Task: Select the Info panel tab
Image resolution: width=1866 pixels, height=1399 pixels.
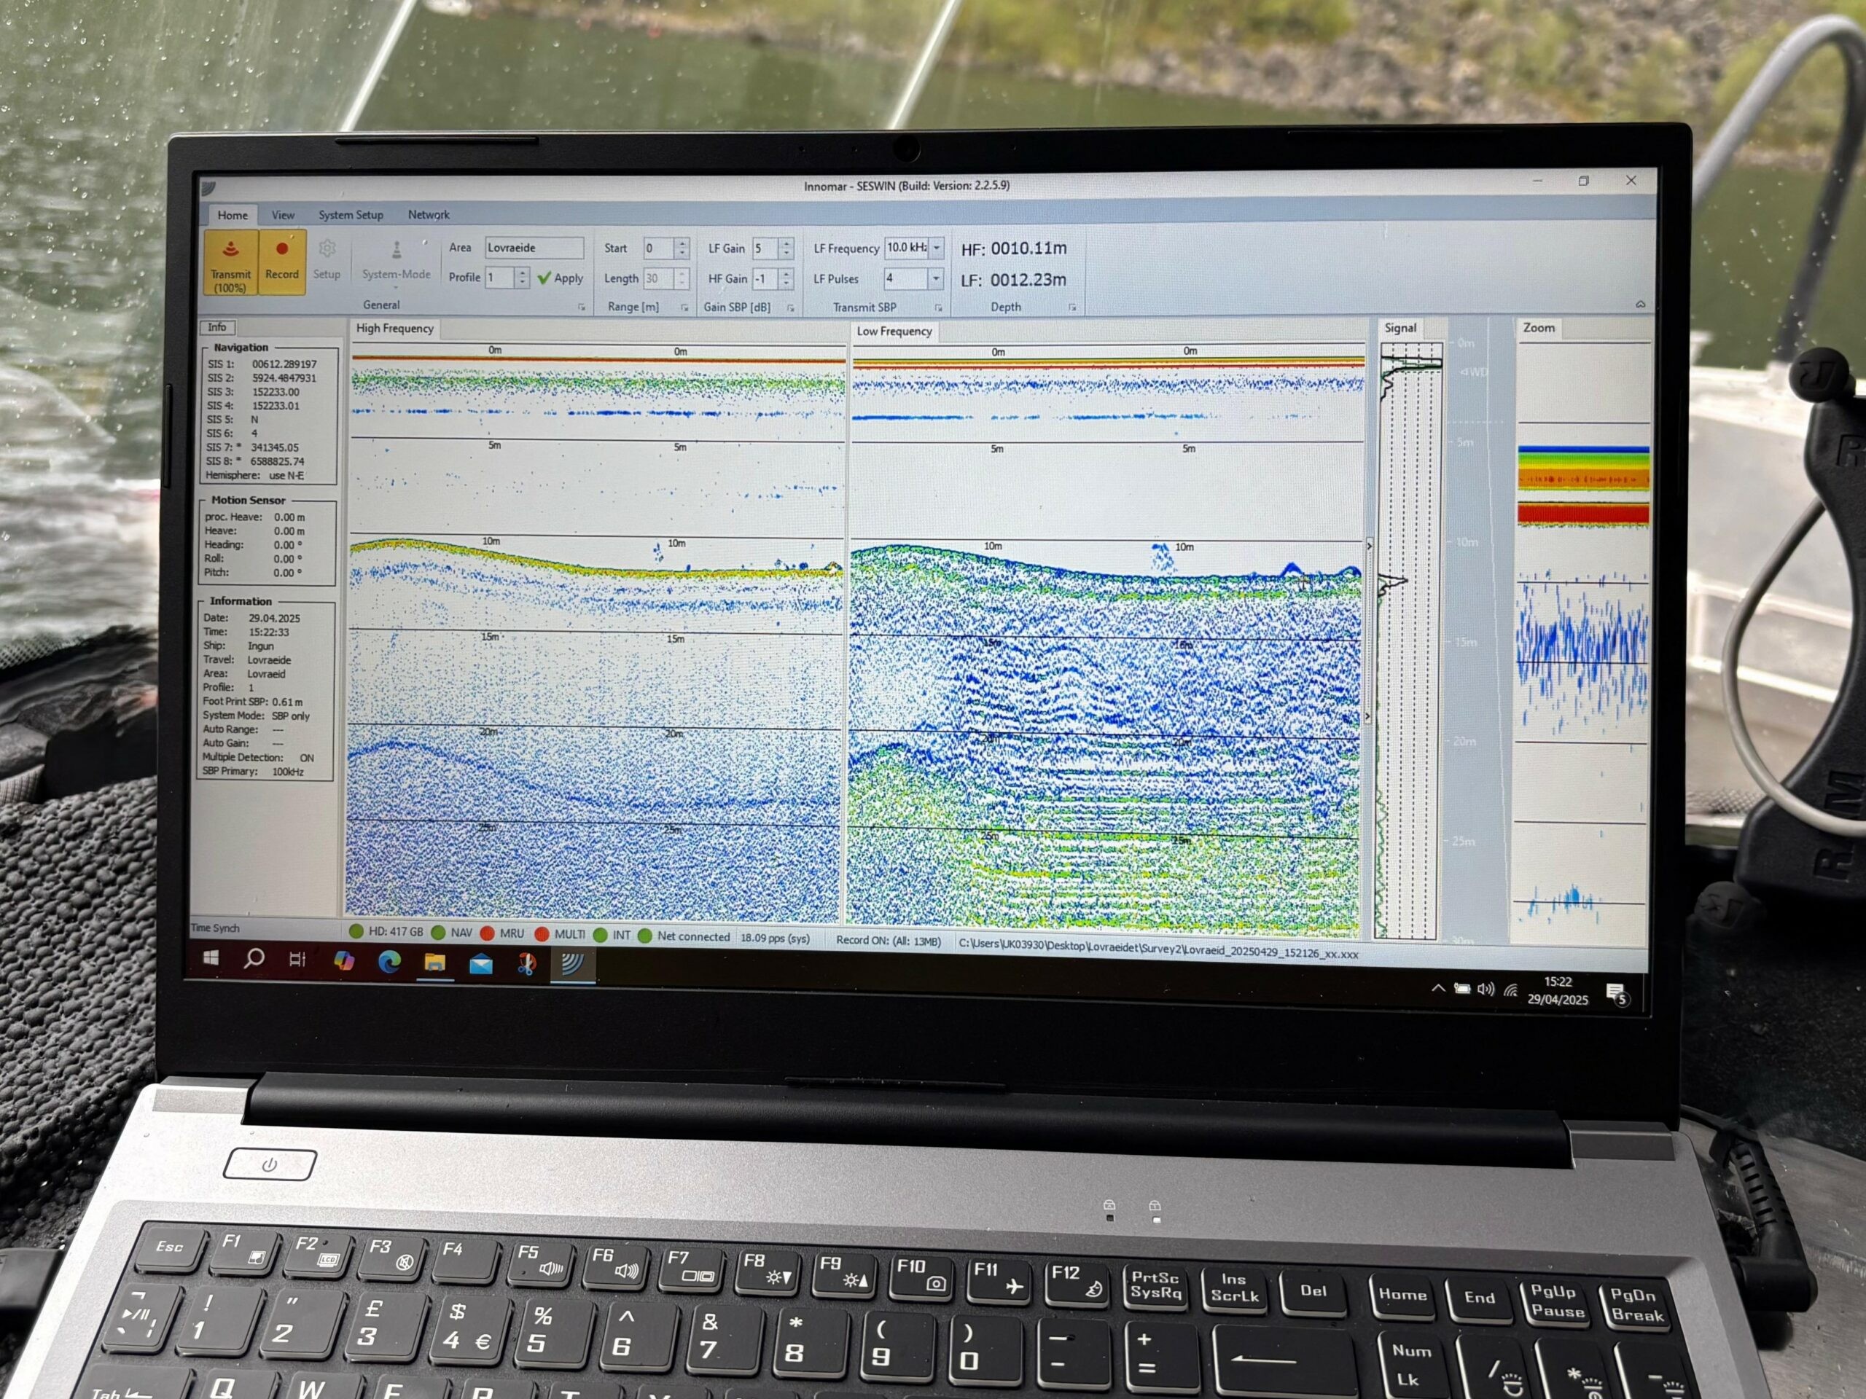Action: [x=216, y=327]
